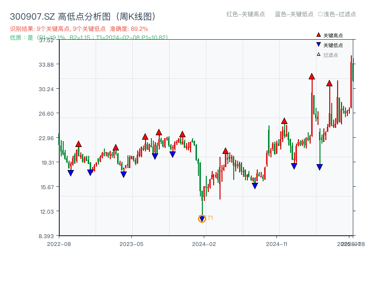Select the earliest red key-high triangle
Image resolution: width=392 pixels, height=294 pixels.
click(78, 144)
